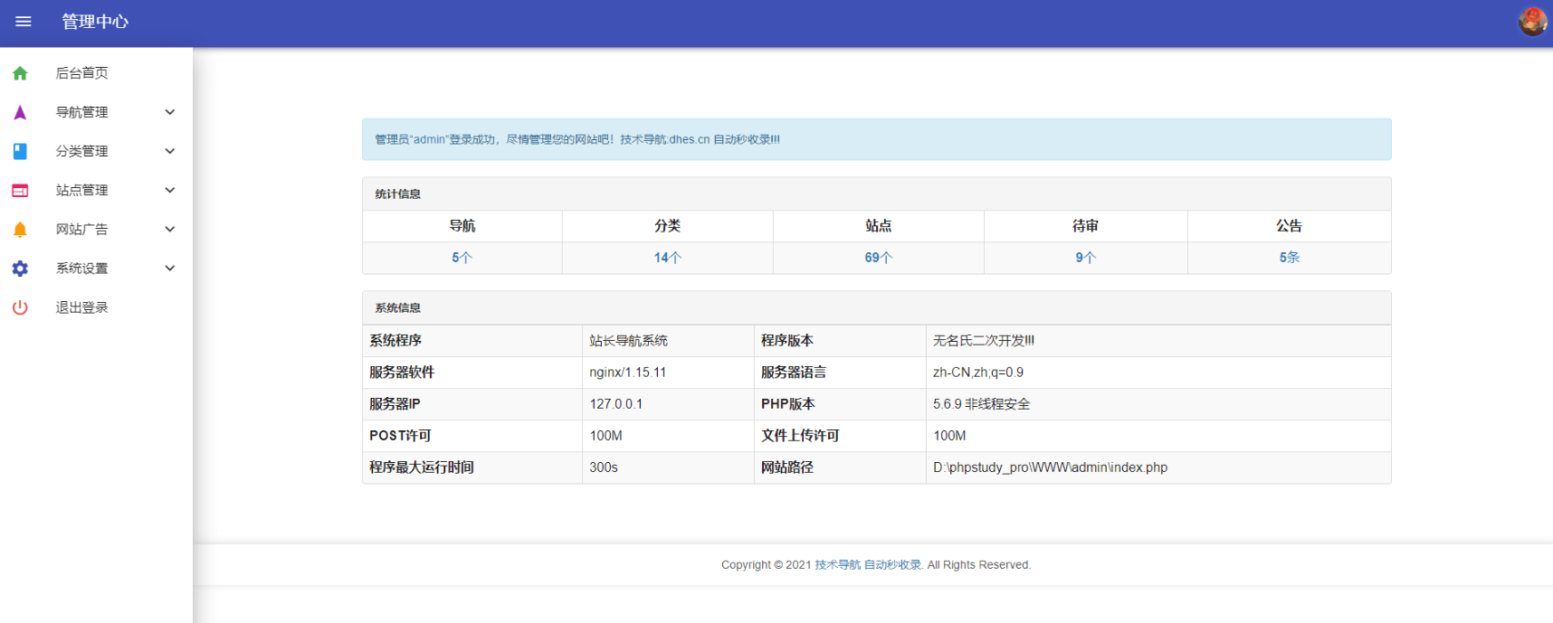This screenshot has width=1553, height=623.
Task: Expand the 分类管理 chevron
Action: [169, 151]
